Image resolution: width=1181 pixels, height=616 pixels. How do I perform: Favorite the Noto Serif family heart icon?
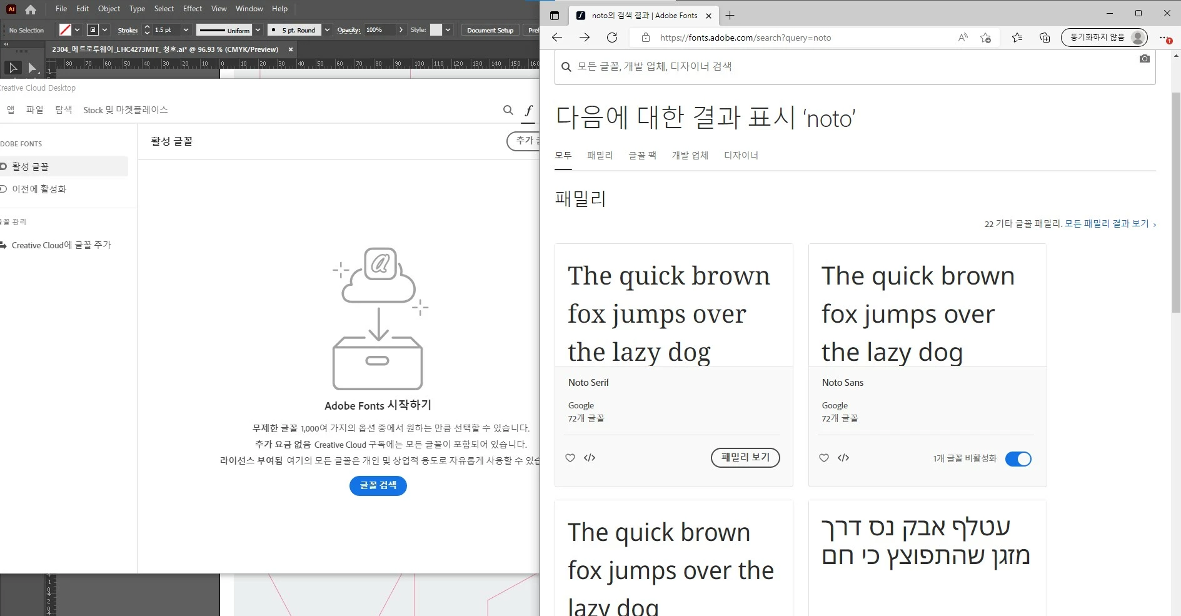point(570,458)
